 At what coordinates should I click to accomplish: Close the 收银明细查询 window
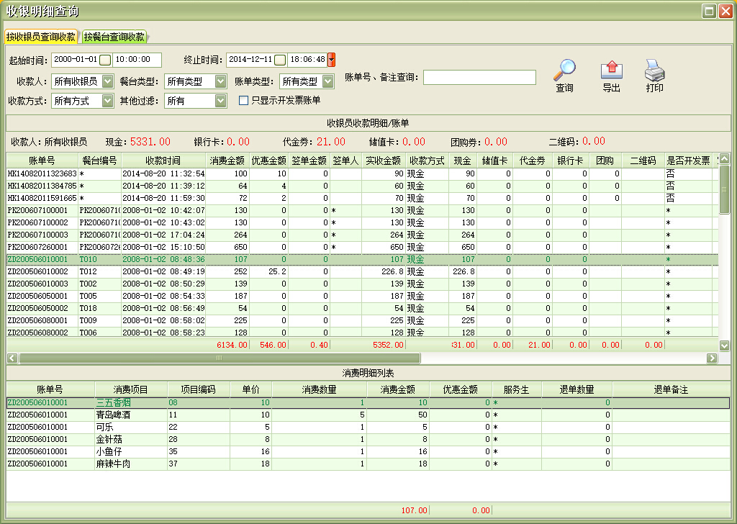click(724, 11)
